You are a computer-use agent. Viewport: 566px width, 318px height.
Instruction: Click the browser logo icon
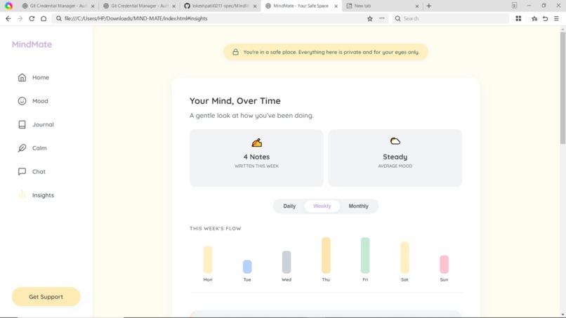pos(8,6)
